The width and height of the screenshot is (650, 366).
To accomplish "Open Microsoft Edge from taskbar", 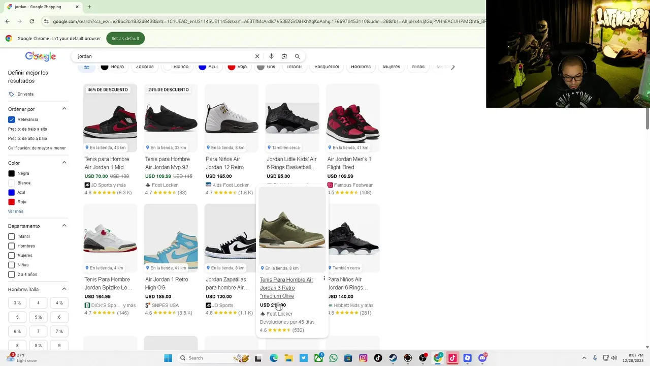I will tap(274, 358).
